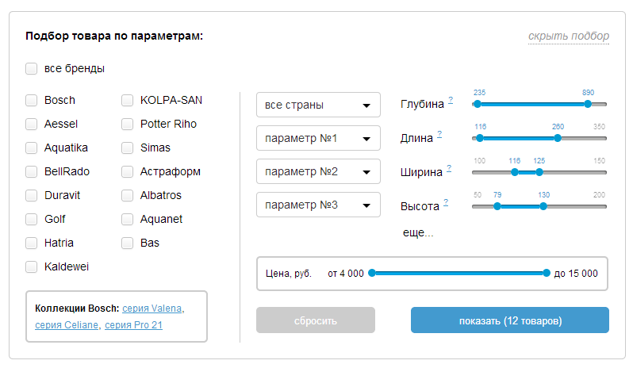This screenshot has height=368, width=633.
Task: Click the help question mark next to Глубина
Action: (451, 100)
